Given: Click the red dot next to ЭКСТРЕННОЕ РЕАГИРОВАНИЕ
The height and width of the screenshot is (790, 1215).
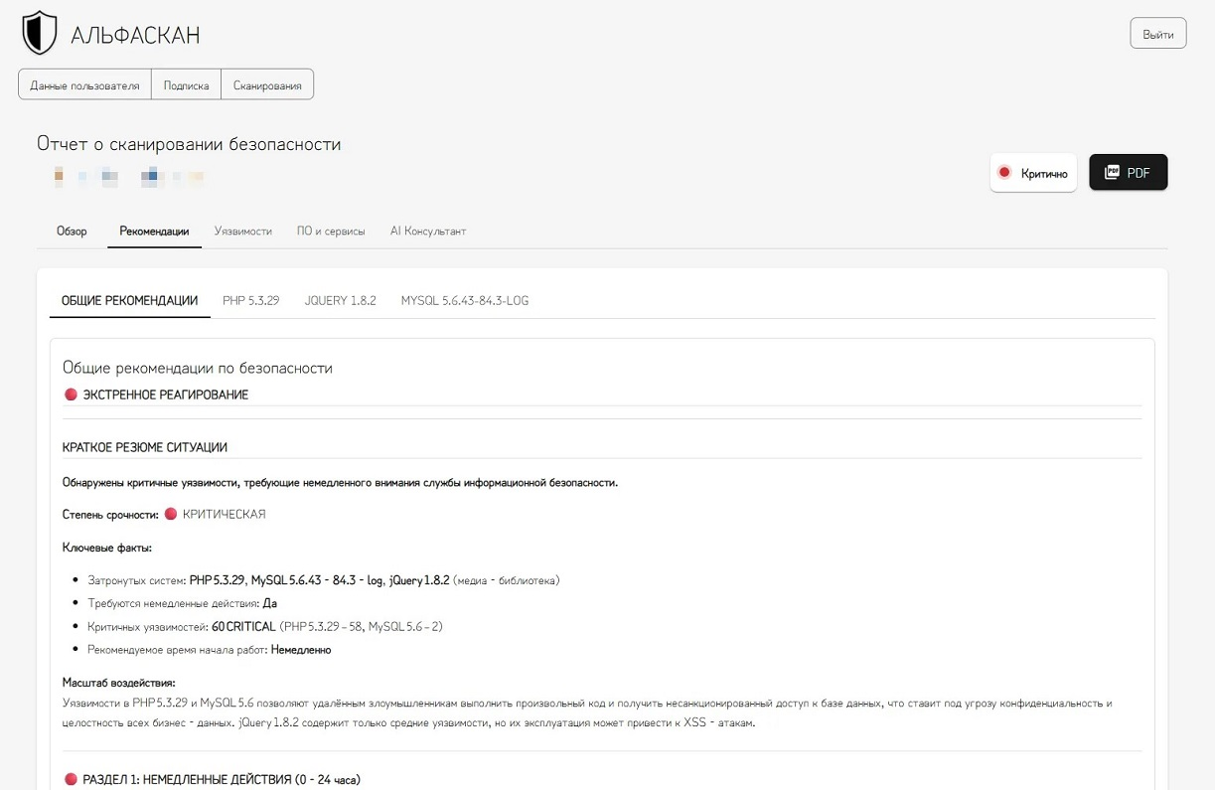Looking at the screenshot, I should click(71, 395).
